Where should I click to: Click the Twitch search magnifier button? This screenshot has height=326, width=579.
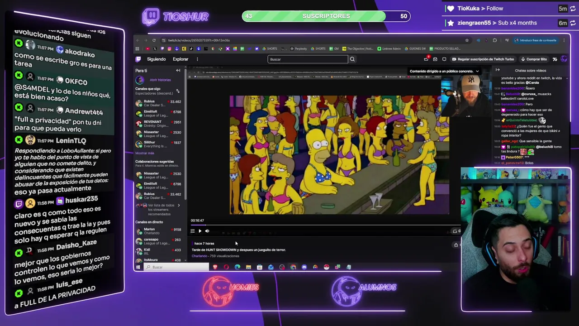352,59
